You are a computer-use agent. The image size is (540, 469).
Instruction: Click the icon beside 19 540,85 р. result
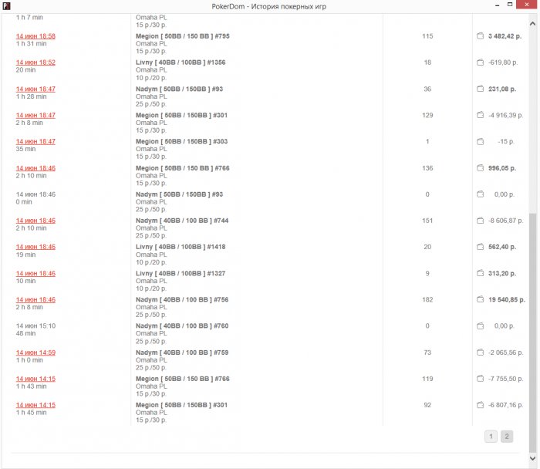[480, 299]
